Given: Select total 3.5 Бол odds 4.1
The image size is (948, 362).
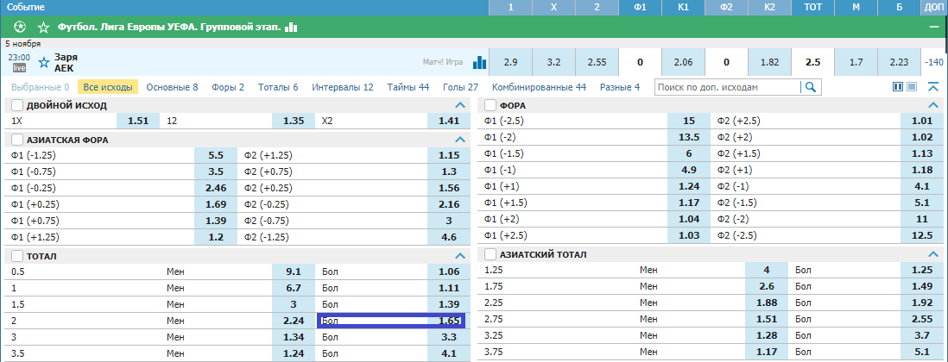Looking at the screenshot, I should [x=449, y=353].
